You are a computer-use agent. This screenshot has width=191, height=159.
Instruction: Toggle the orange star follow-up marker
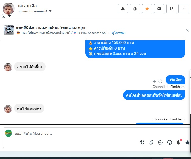[x=147, y=9]
